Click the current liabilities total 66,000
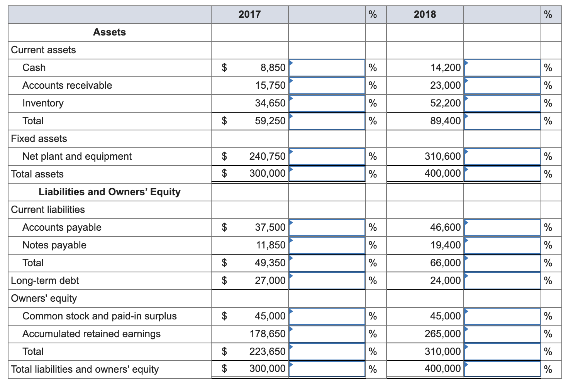Screen dimensions: 583x385 point(446,263)
